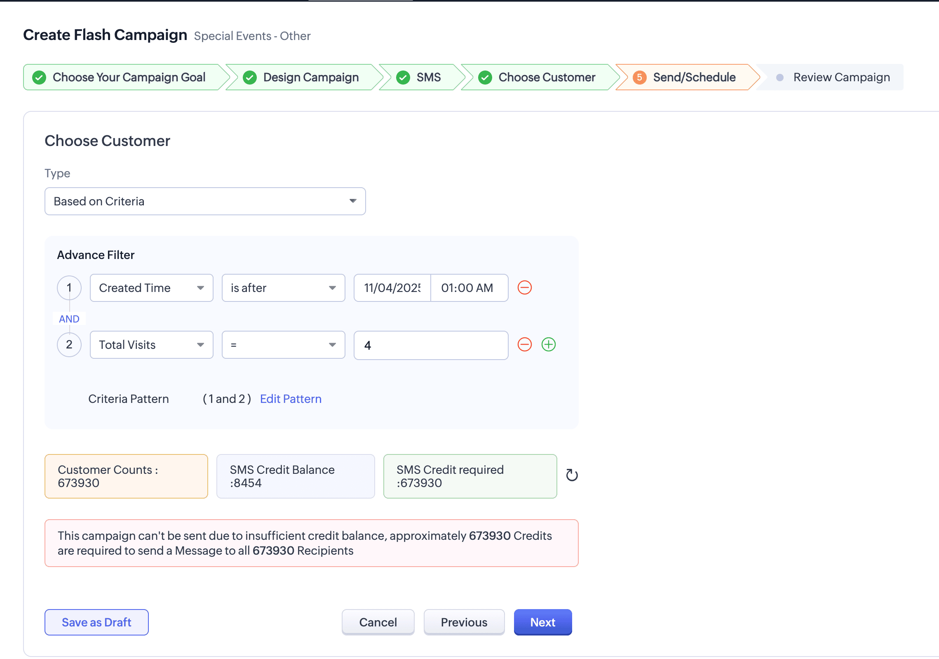Click the Next button
This screenshot has height=659, width=939.
(x=543, y=622)
